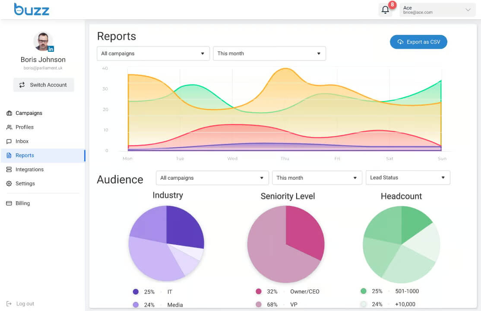This screenshot has height=311, width=481.
Task: Click the Inbox message icon
Action: pyautogui.click(x=9, y=141)
